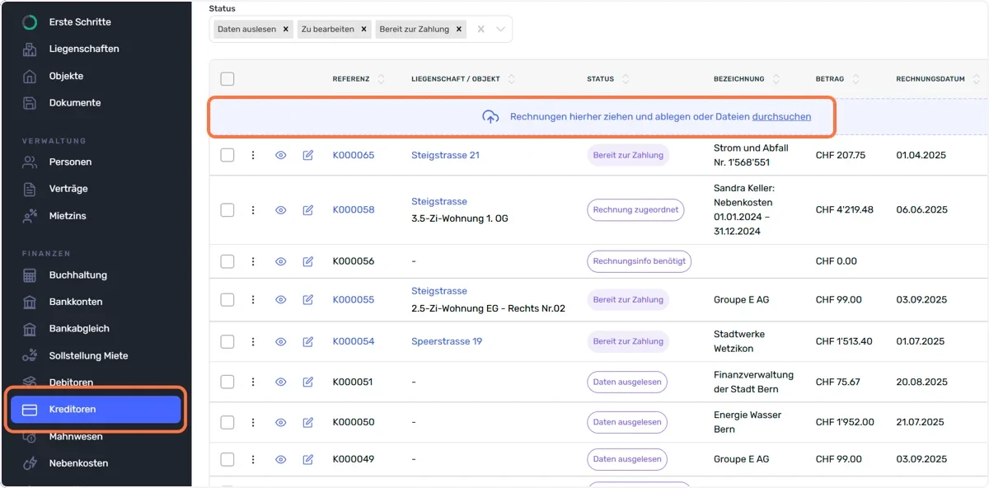This screenshot has height=488, width=989.
Task: Remove the 'Bereit zur Zahlung' filter tag
Action: pos(459,29)
